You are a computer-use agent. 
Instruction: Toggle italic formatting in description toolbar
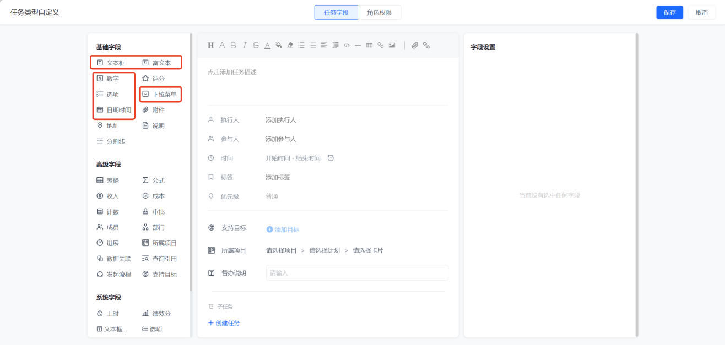click(245, 46)
